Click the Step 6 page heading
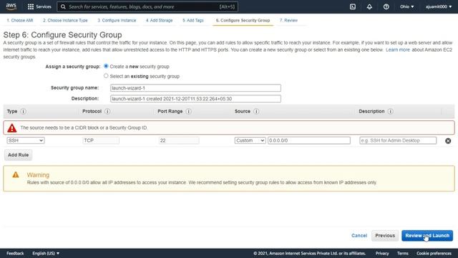Image resolution: width=458 pixels, height=258 pixels. (62, 35)
